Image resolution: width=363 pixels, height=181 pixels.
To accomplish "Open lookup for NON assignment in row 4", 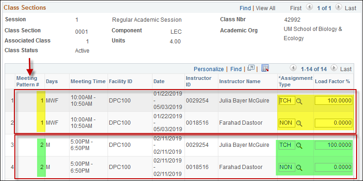I will pos(299,168).
